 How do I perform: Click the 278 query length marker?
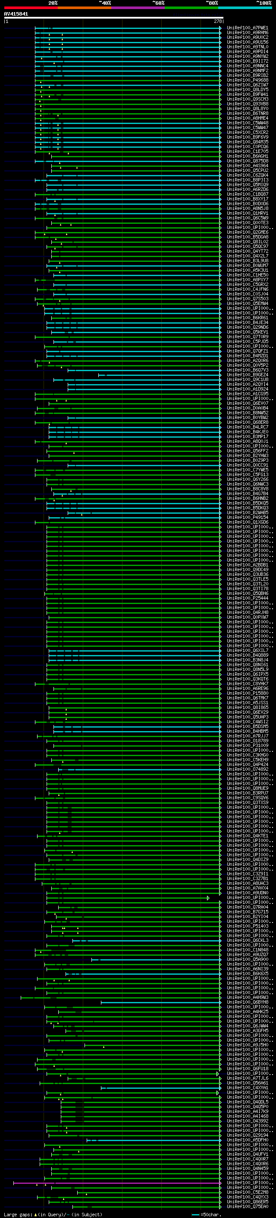217,21
